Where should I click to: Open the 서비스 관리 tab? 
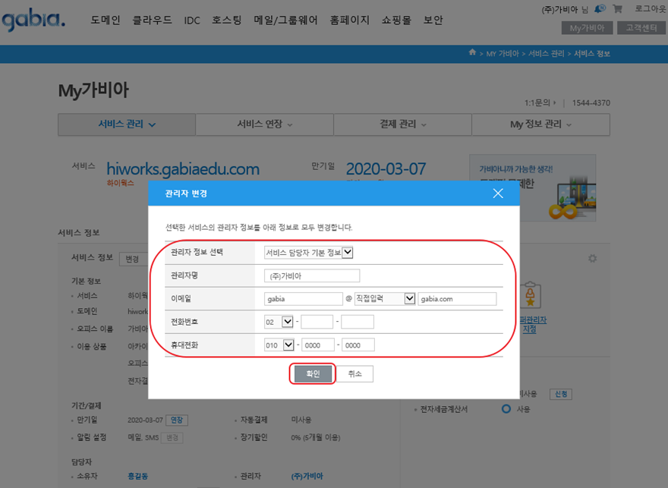coord(127,124)
